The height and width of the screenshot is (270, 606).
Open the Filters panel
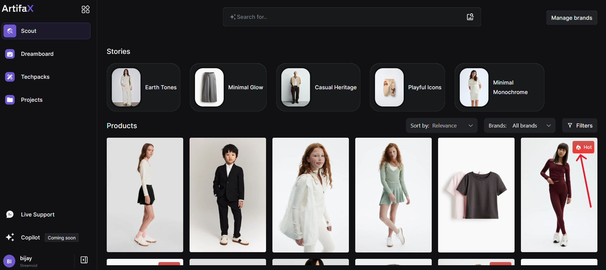tap(579, 126)
